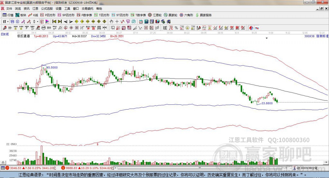Viewport: 329px width, 178px height.
Task: Open the 六角形 hexagon tool
Action: 186,15
